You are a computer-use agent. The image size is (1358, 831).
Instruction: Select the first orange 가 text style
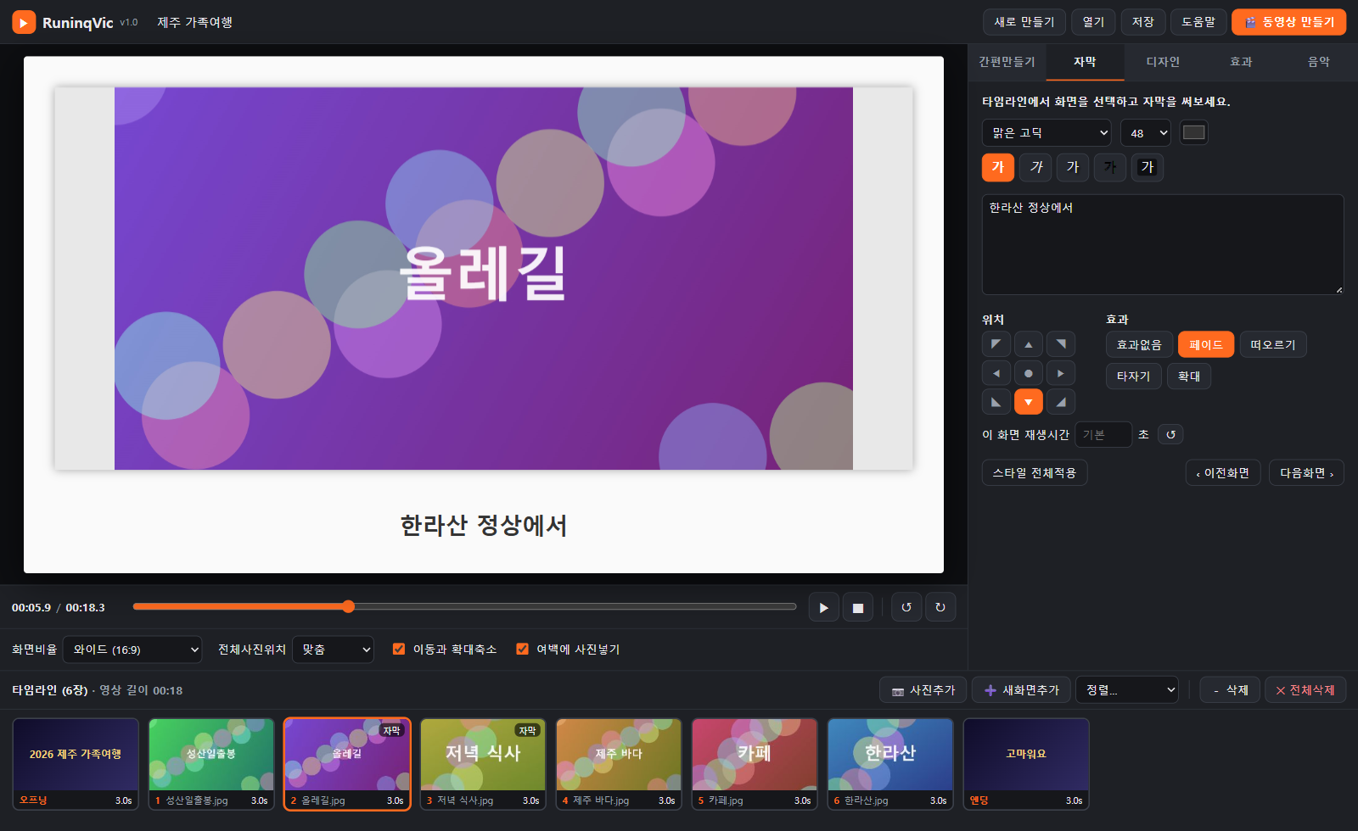click(998, 167)
